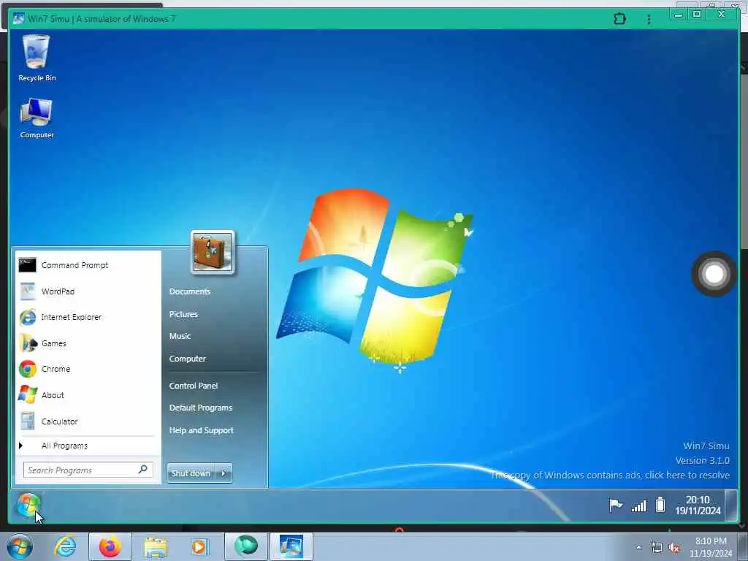Viewport: 748px width, 561px height.
Task: Open Games from Start menu
Action: pos(88,343)
